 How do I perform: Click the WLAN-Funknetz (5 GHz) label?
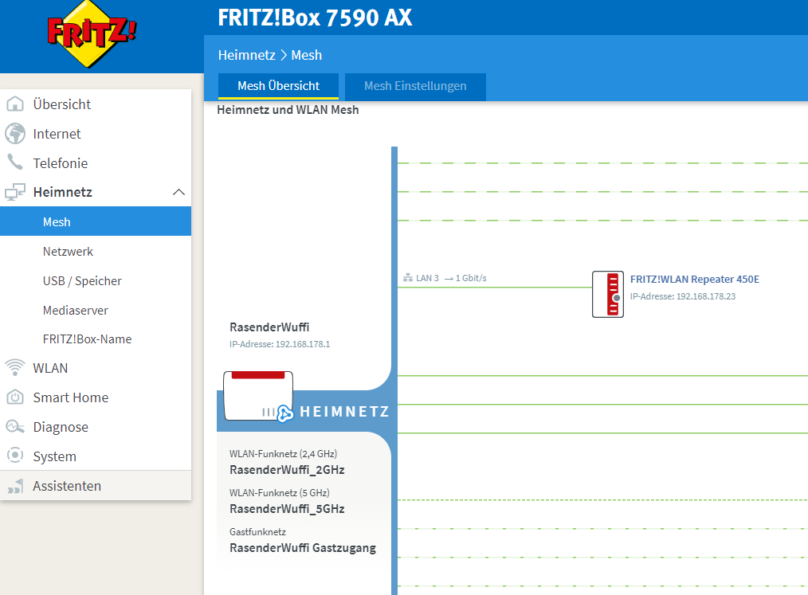tap(280, 493)
